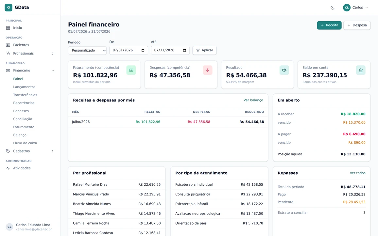Screen dimensions: 378x236
Task: Click the plus icon on Despesa button
Action: tap(349, 25)
